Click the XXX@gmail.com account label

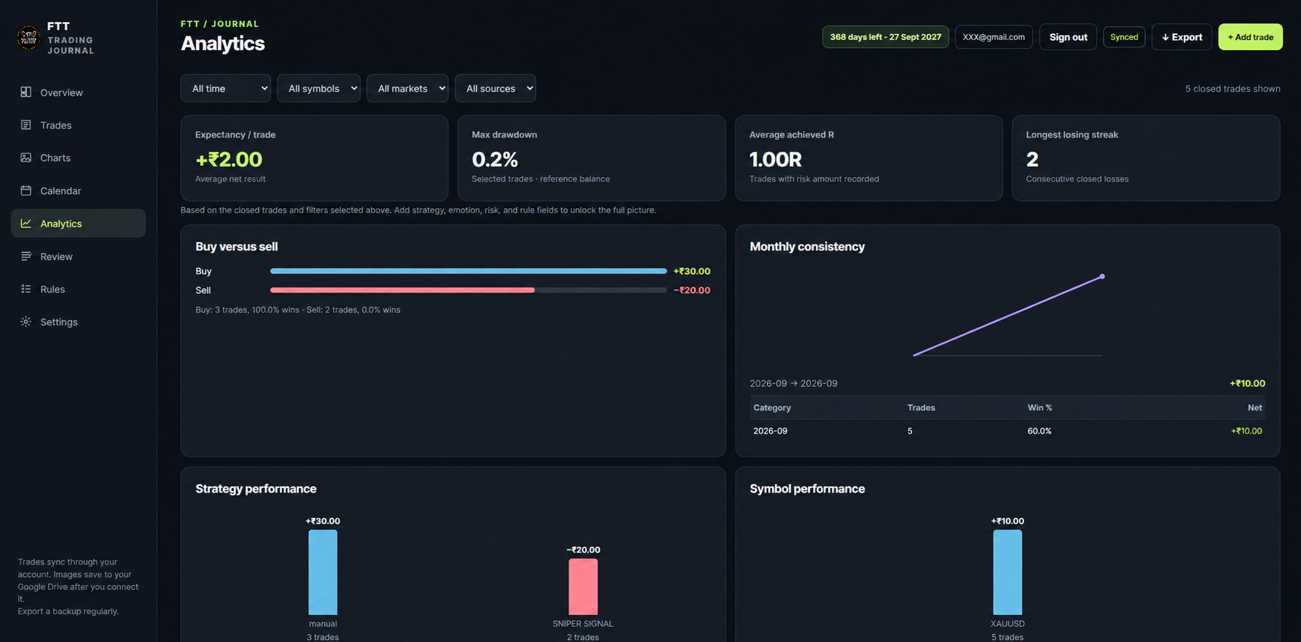(x=994, y=37)
